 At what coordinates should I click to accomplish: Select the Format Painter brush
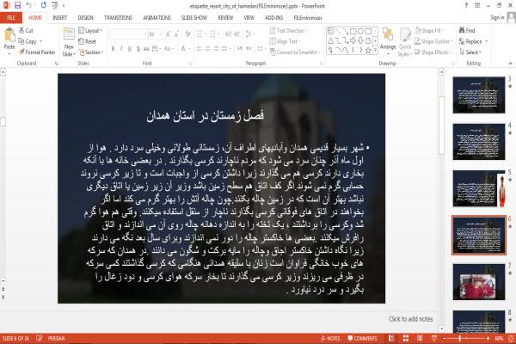click(21, 52)
